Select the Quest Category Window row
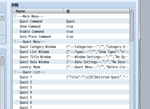 [71, 46]
